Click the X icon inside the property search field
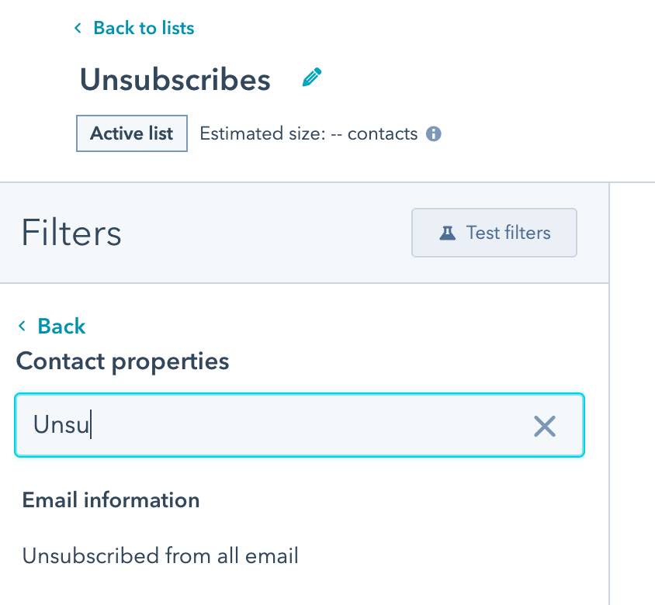655x605 pixels. pyautogui.click(x=544, y=425)
